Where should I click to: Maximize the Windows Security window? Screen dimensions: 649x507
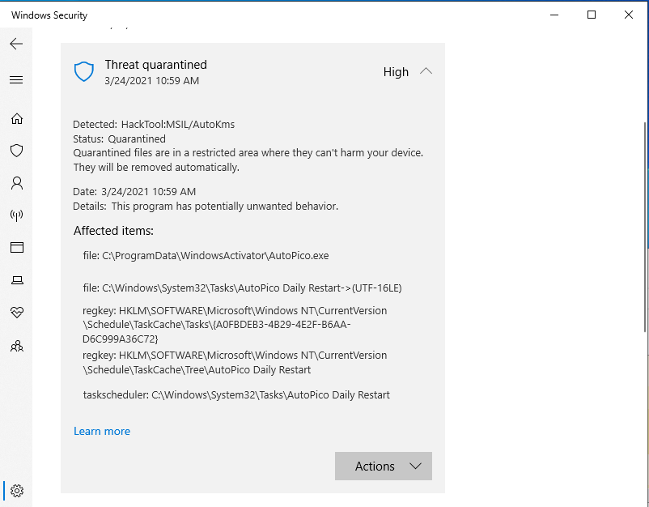pos(590,15)
